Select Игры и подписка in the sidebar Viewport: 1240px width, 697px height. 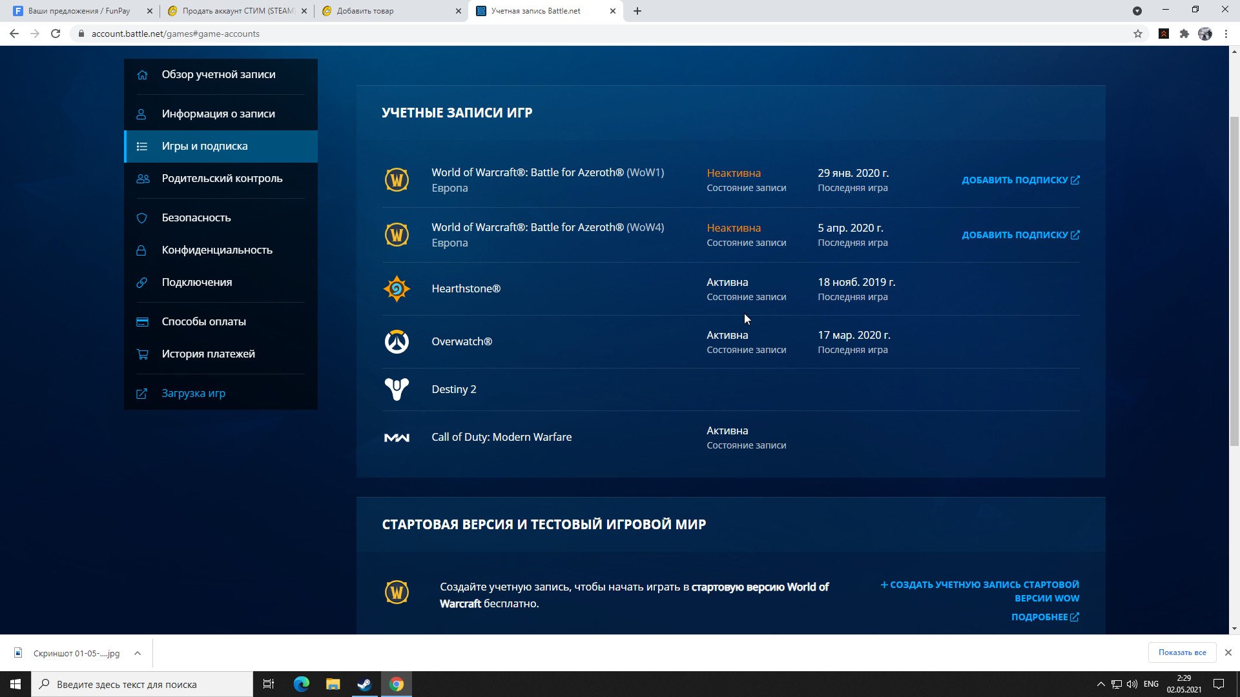click(221, 146)
